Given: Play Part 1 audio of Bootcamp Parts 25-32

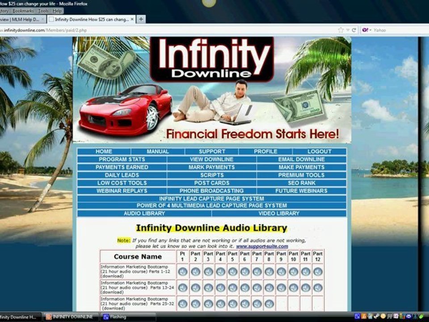Looking at the screenshot, I should click(x=182, y=304).
